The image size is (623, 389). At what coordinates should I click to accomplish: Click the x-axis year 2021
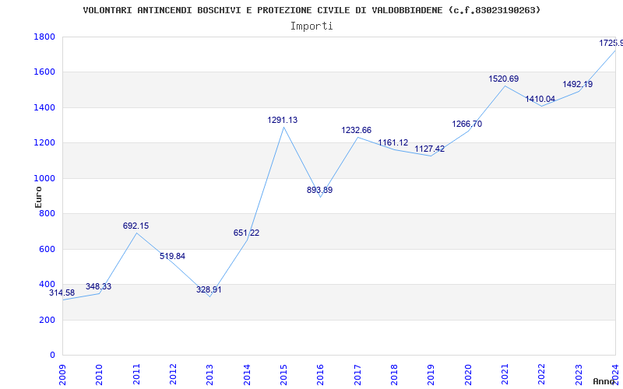tap(505, 374)
